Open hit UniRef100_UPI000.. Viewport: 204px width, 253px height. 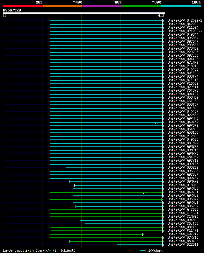185,31
